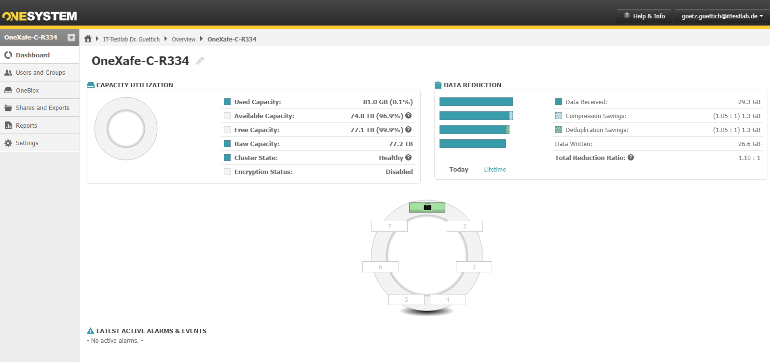Screen dimensions: 770x362
Task: Click the Data Received bar
Action: [x=476, y=102]
